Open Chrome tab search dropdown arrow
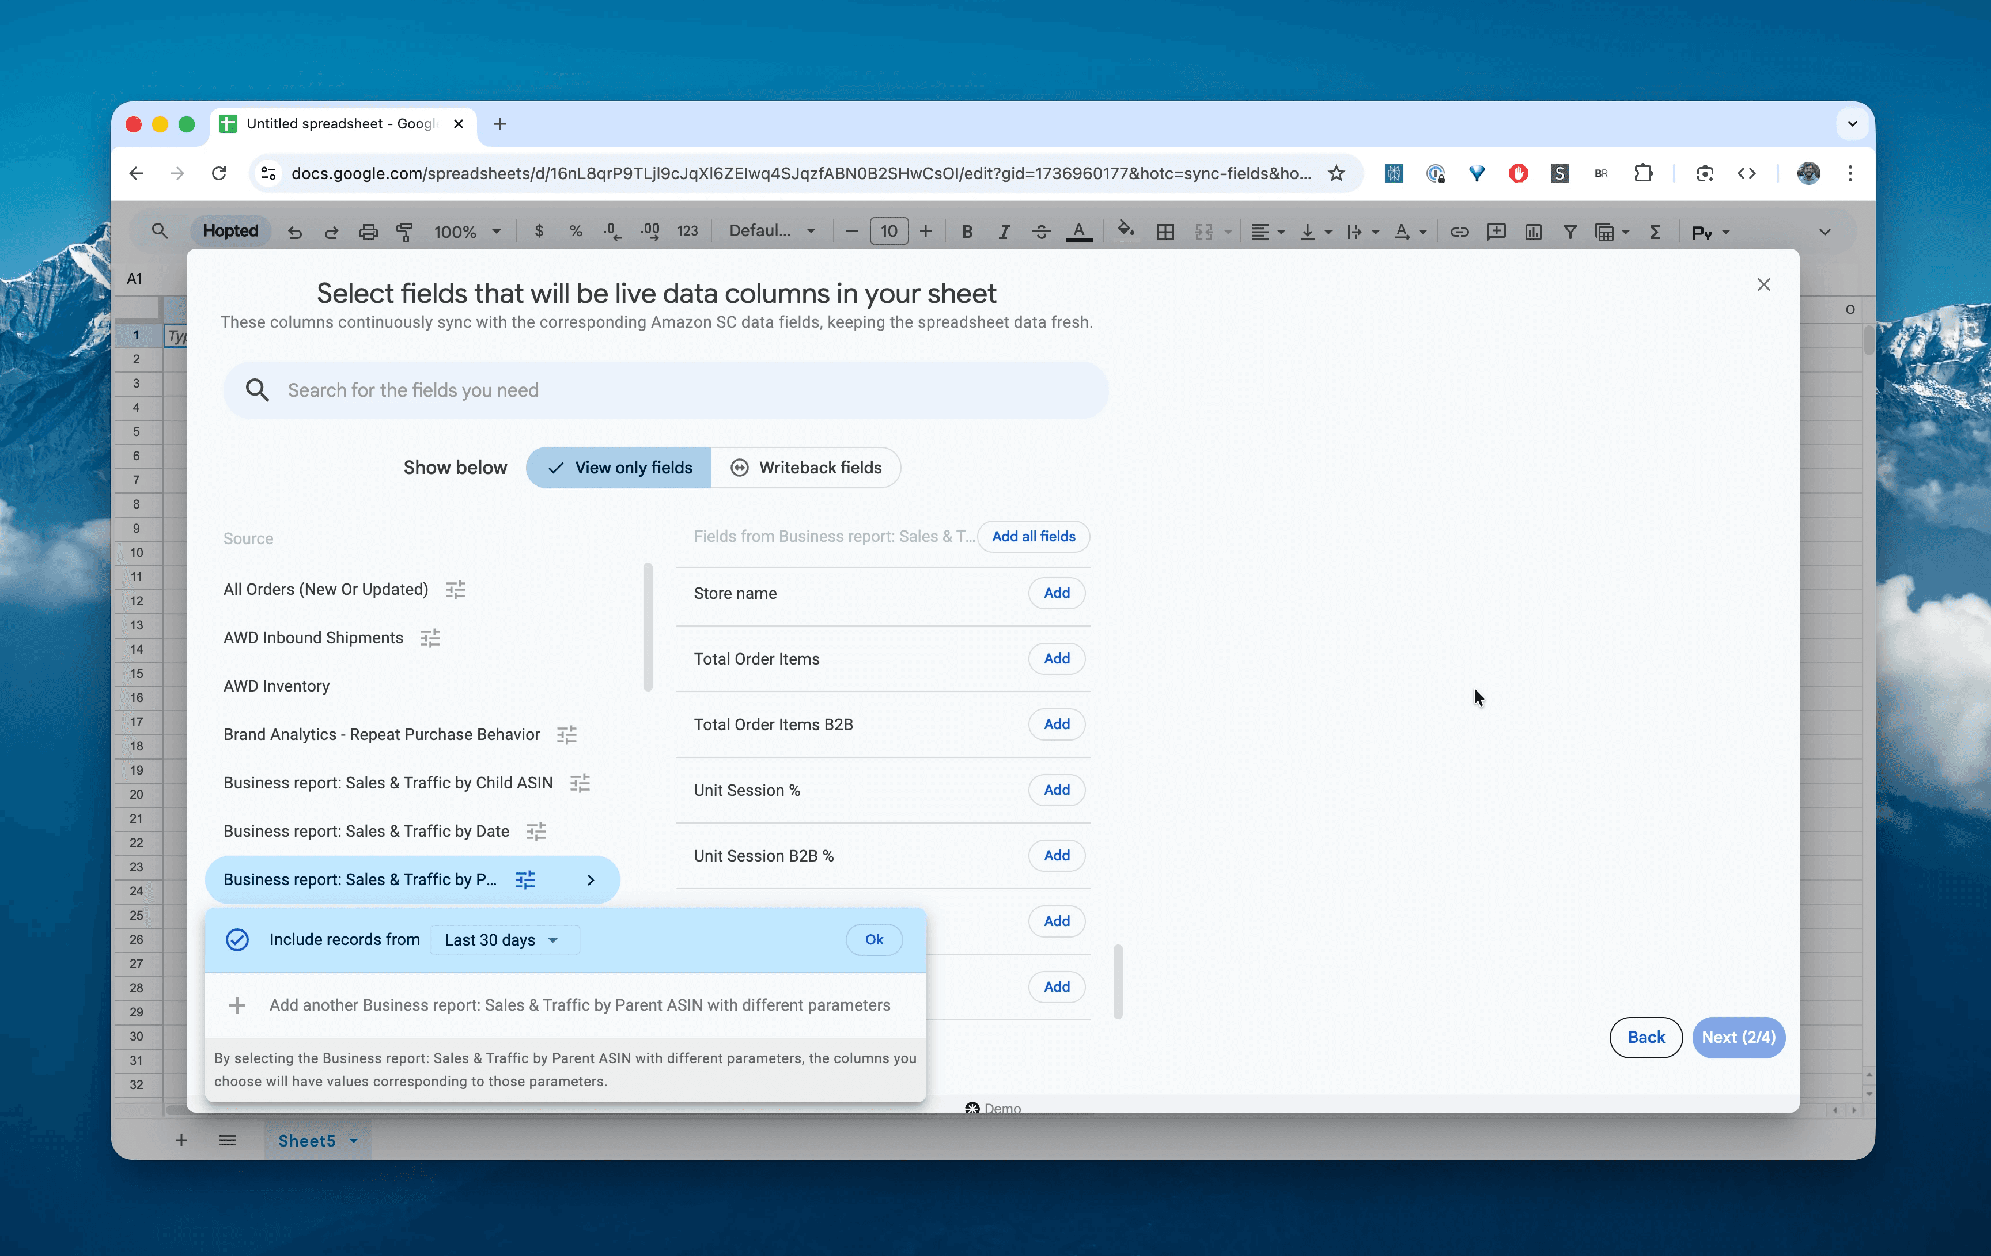Viewport: 1991px width, 1256px height. coord(1852,124)
